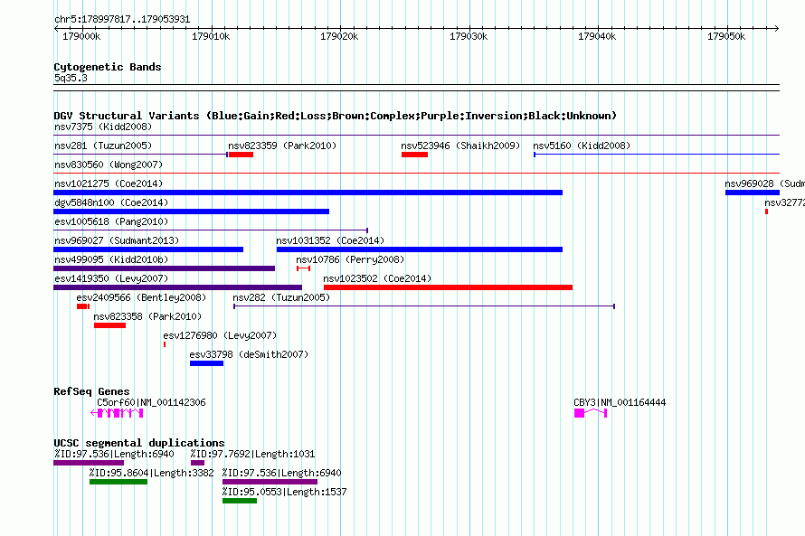Click the esv1276980 (Levy2007) variant label
The width and height of the screenshot is (805, 536).
(220, 335)
